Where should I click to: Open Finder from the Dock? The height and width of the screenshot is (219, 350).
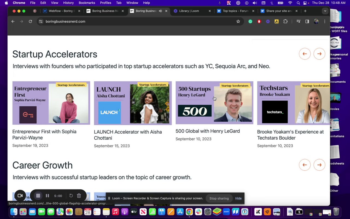coord(14,212)
